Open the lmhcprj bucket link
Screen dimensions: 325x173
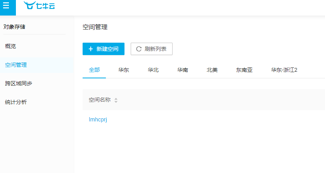[98, 119]
